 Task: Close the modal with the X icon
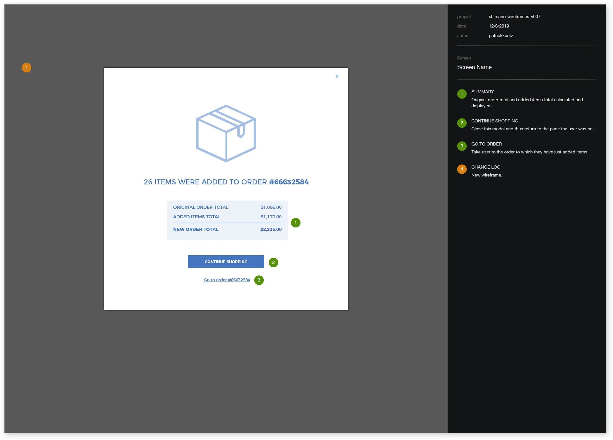pos(337,76)
